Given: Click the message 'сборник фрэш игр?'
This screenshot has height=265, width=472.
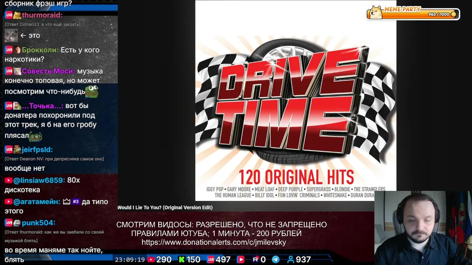Looking at the screenshot, I should pos(38,3).
